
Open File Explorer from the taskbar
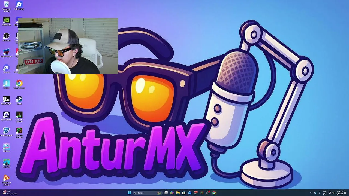[x=178, y=193]
